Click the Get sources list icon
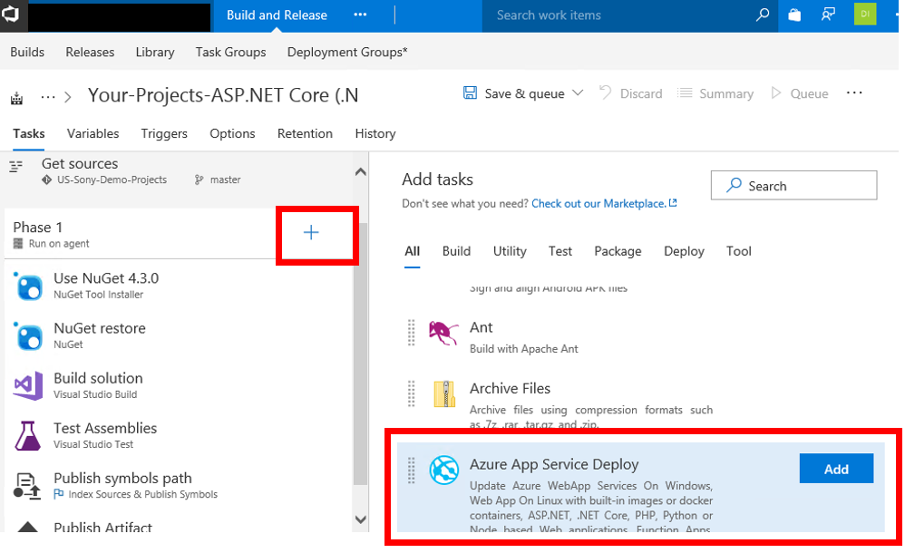Image resolution: width=905 pixels, height=553 pixels. (16, 167)
